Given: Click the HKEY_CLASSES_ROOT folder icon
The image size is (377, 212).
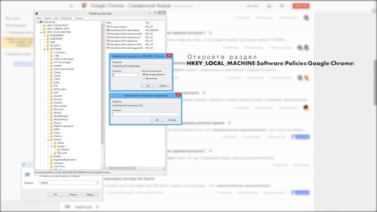Looking at the screenshot, I should point(44,25).
